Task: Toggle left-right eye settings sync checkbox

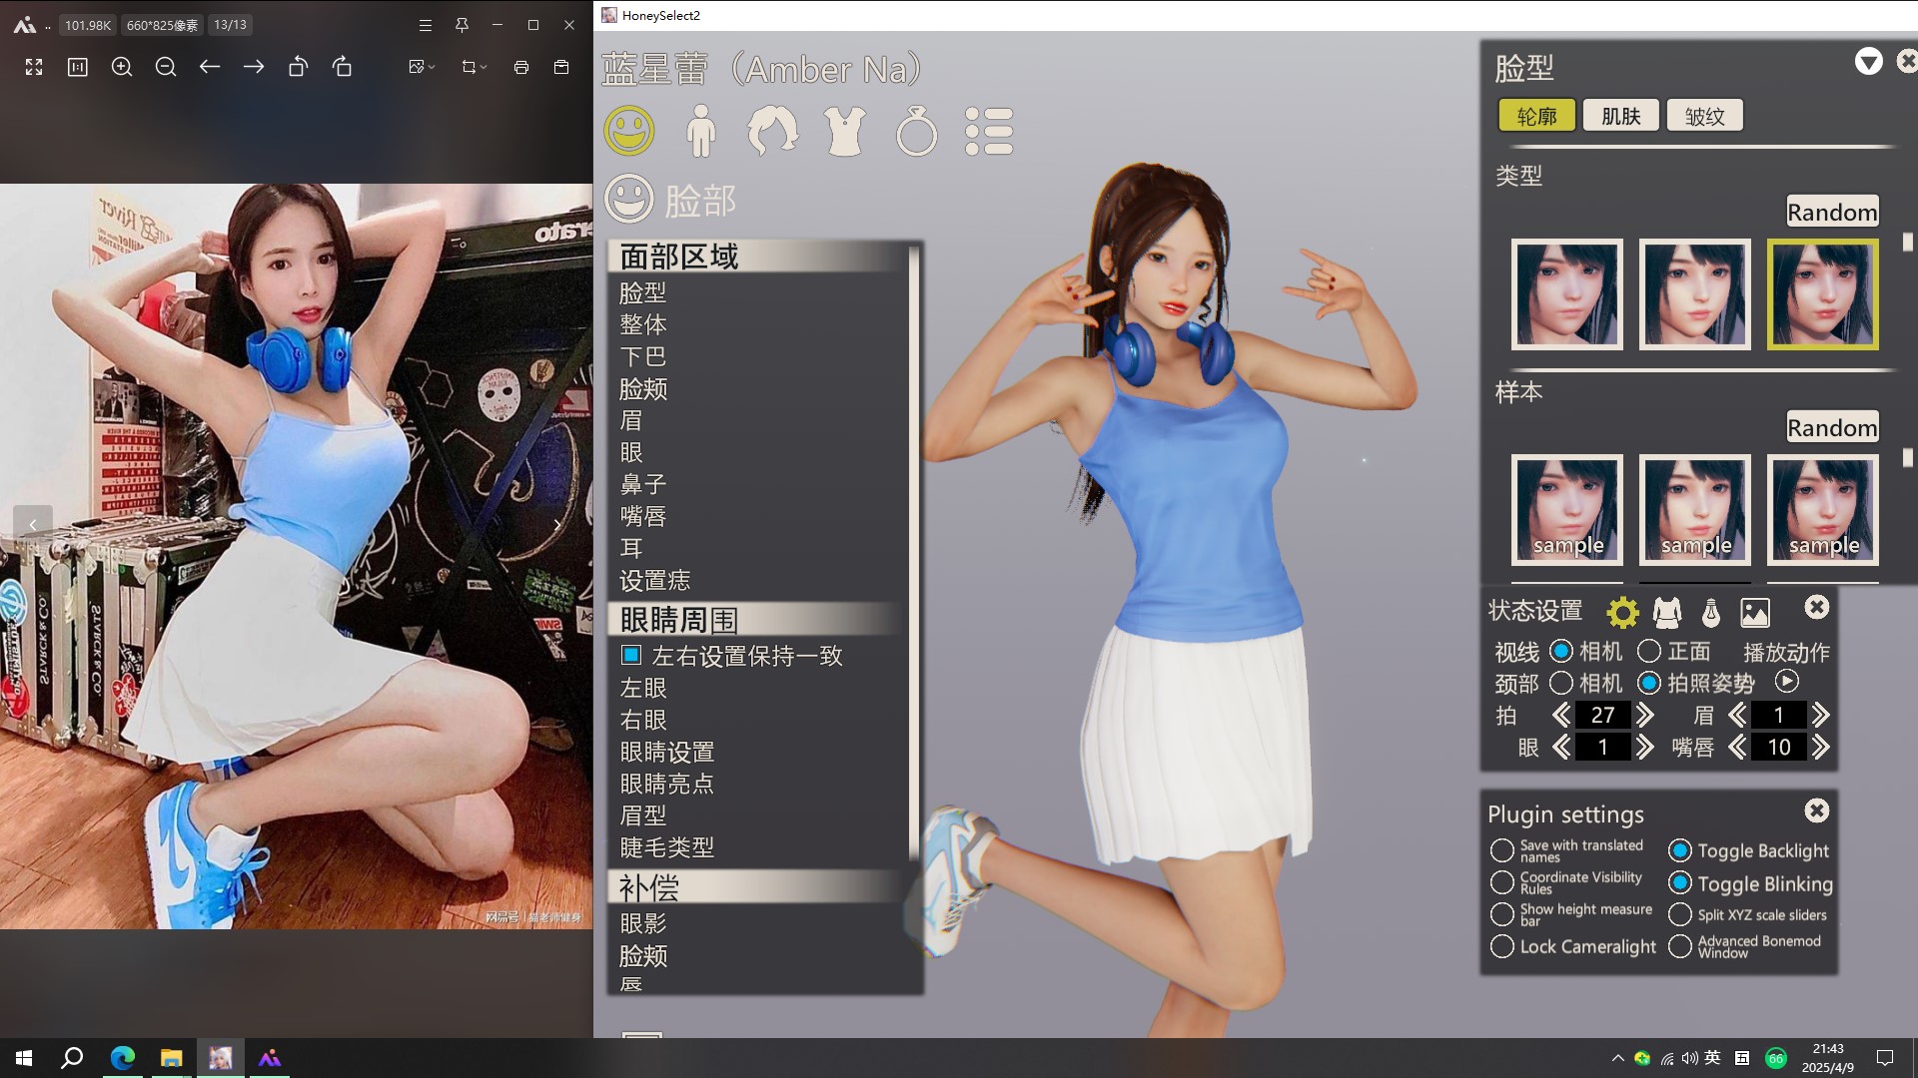Action: point(631,656)
